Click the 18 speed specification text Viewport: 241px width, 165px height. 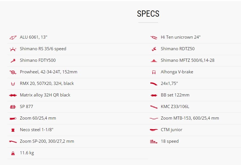(x=170, y=141)
